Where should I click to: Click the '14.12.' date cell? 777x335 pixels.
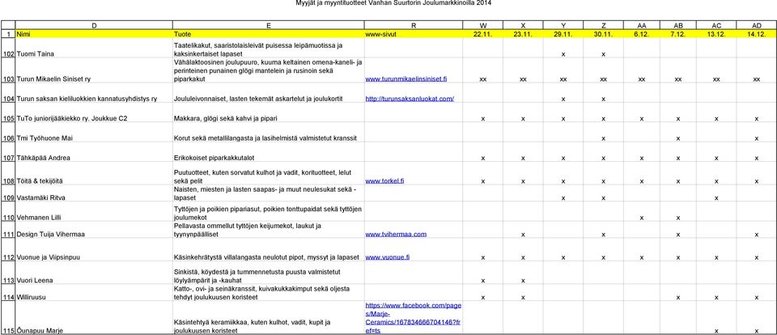(x=756, y=34)
